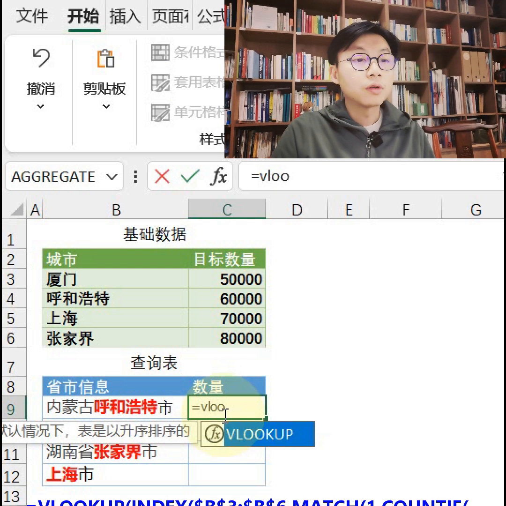Open the File (文件) tab
This screenshot has height=506, width=506.
coord(31,16)
